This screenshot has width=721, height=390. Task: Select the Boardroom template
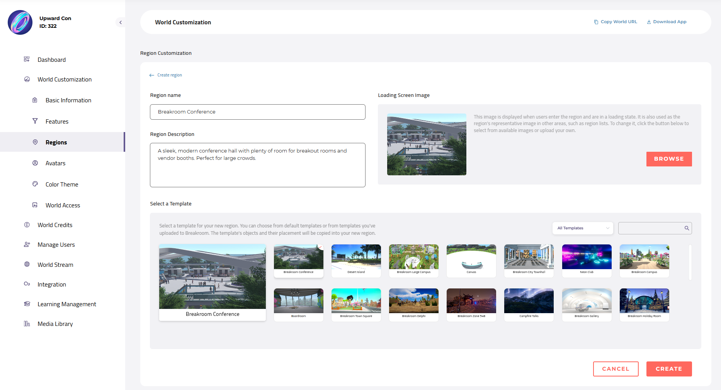[299, 305]
